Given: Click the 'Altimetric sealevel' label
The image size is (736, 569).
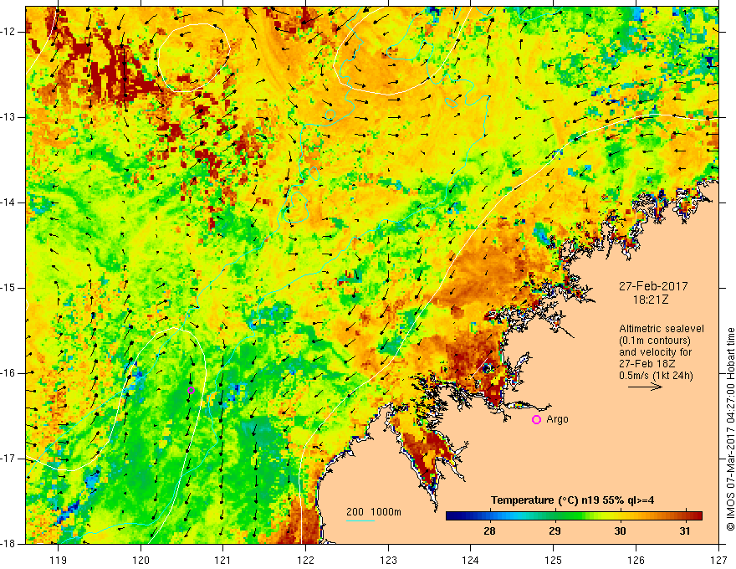Looking at the screenshot, I should [x=662, y=329].
